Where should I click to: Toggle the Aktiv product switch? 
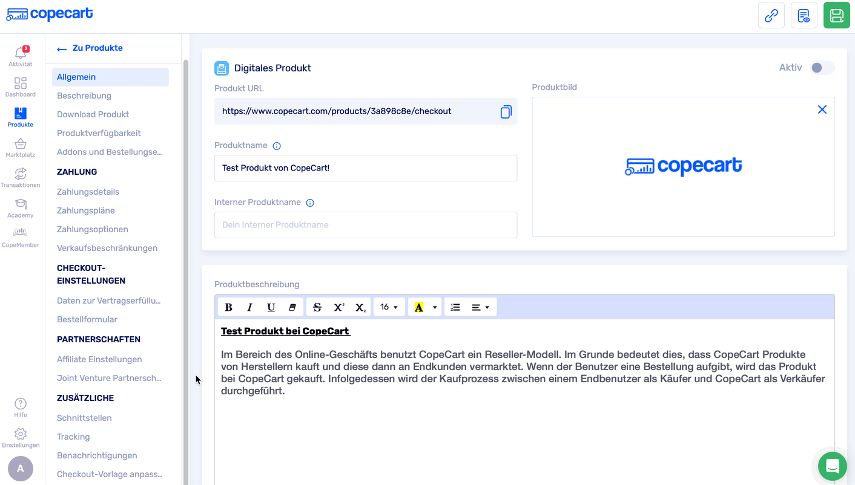(822, 68)
